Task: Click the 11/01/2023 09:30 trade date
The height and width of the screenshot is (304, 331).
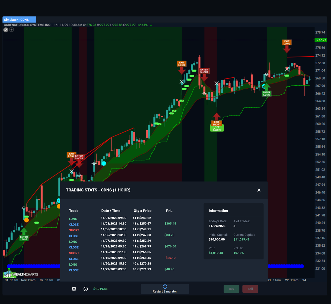Action: [114, 218]
